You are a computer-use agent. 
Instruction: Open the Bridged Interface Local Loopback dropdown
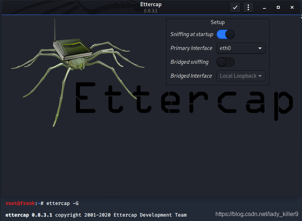(241, 76)
